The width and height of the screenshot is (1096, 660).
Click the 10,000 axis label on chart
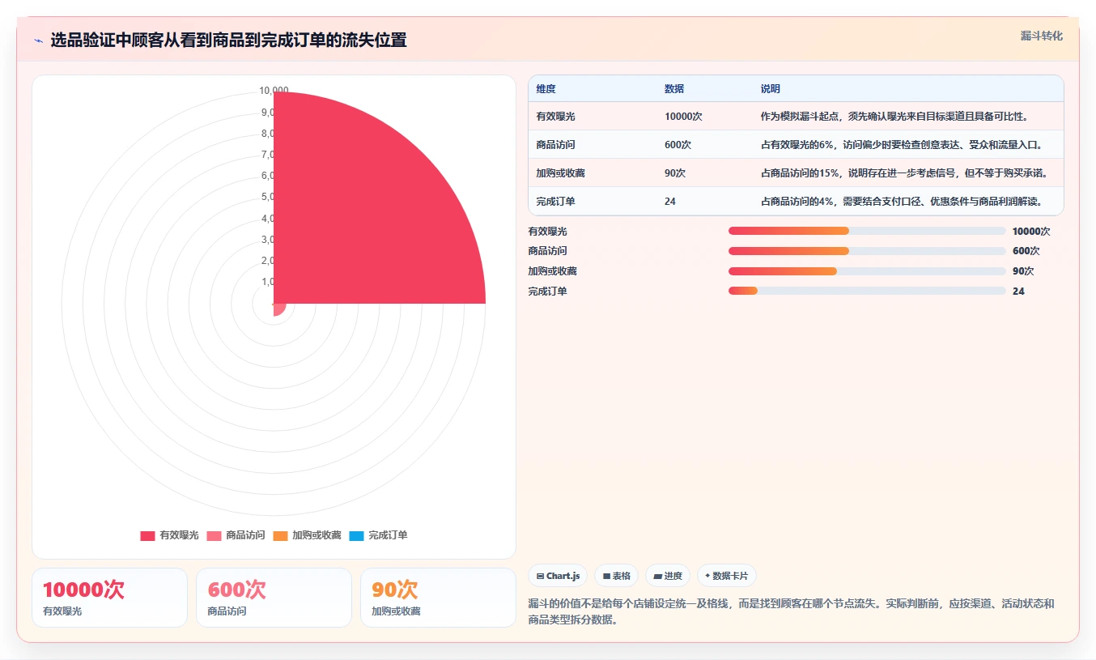pyautogui.click(x=274, y=91)
